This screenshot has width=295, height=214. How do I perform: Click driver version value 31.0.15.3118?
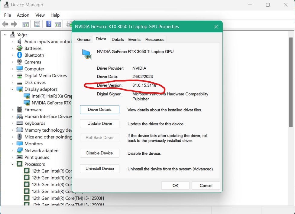tap(144, 85)
